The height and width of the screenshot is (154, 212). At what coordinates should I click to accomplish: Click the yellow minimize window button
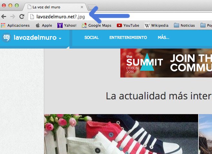pos(10,5)
